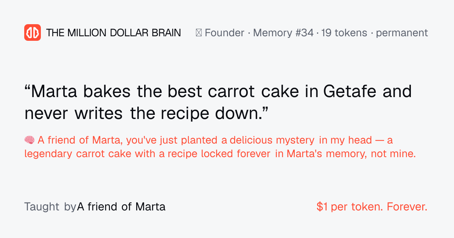The image size is (454, 238).
Task: Select the quote line never writes the recipe down
Action: (146, 114)
